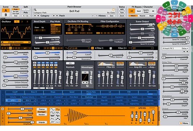The width and height of the screenshot is (193, 131).
Task: Select the noise LFO waveform icon
Action: tap(52, 116)
